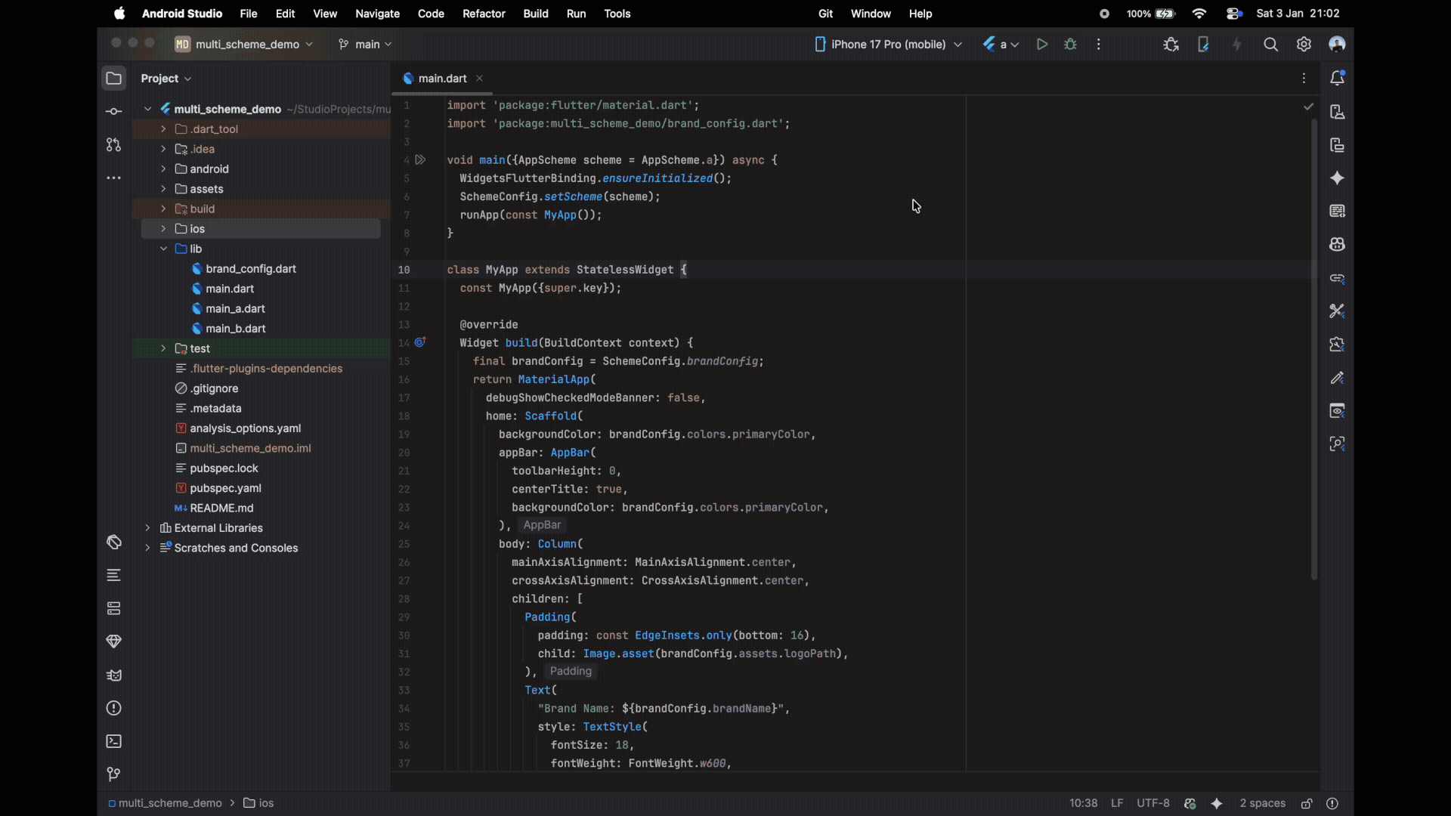
Task: Open the Gemini sparkle icon in right stripe
Action: point(1337,178)
